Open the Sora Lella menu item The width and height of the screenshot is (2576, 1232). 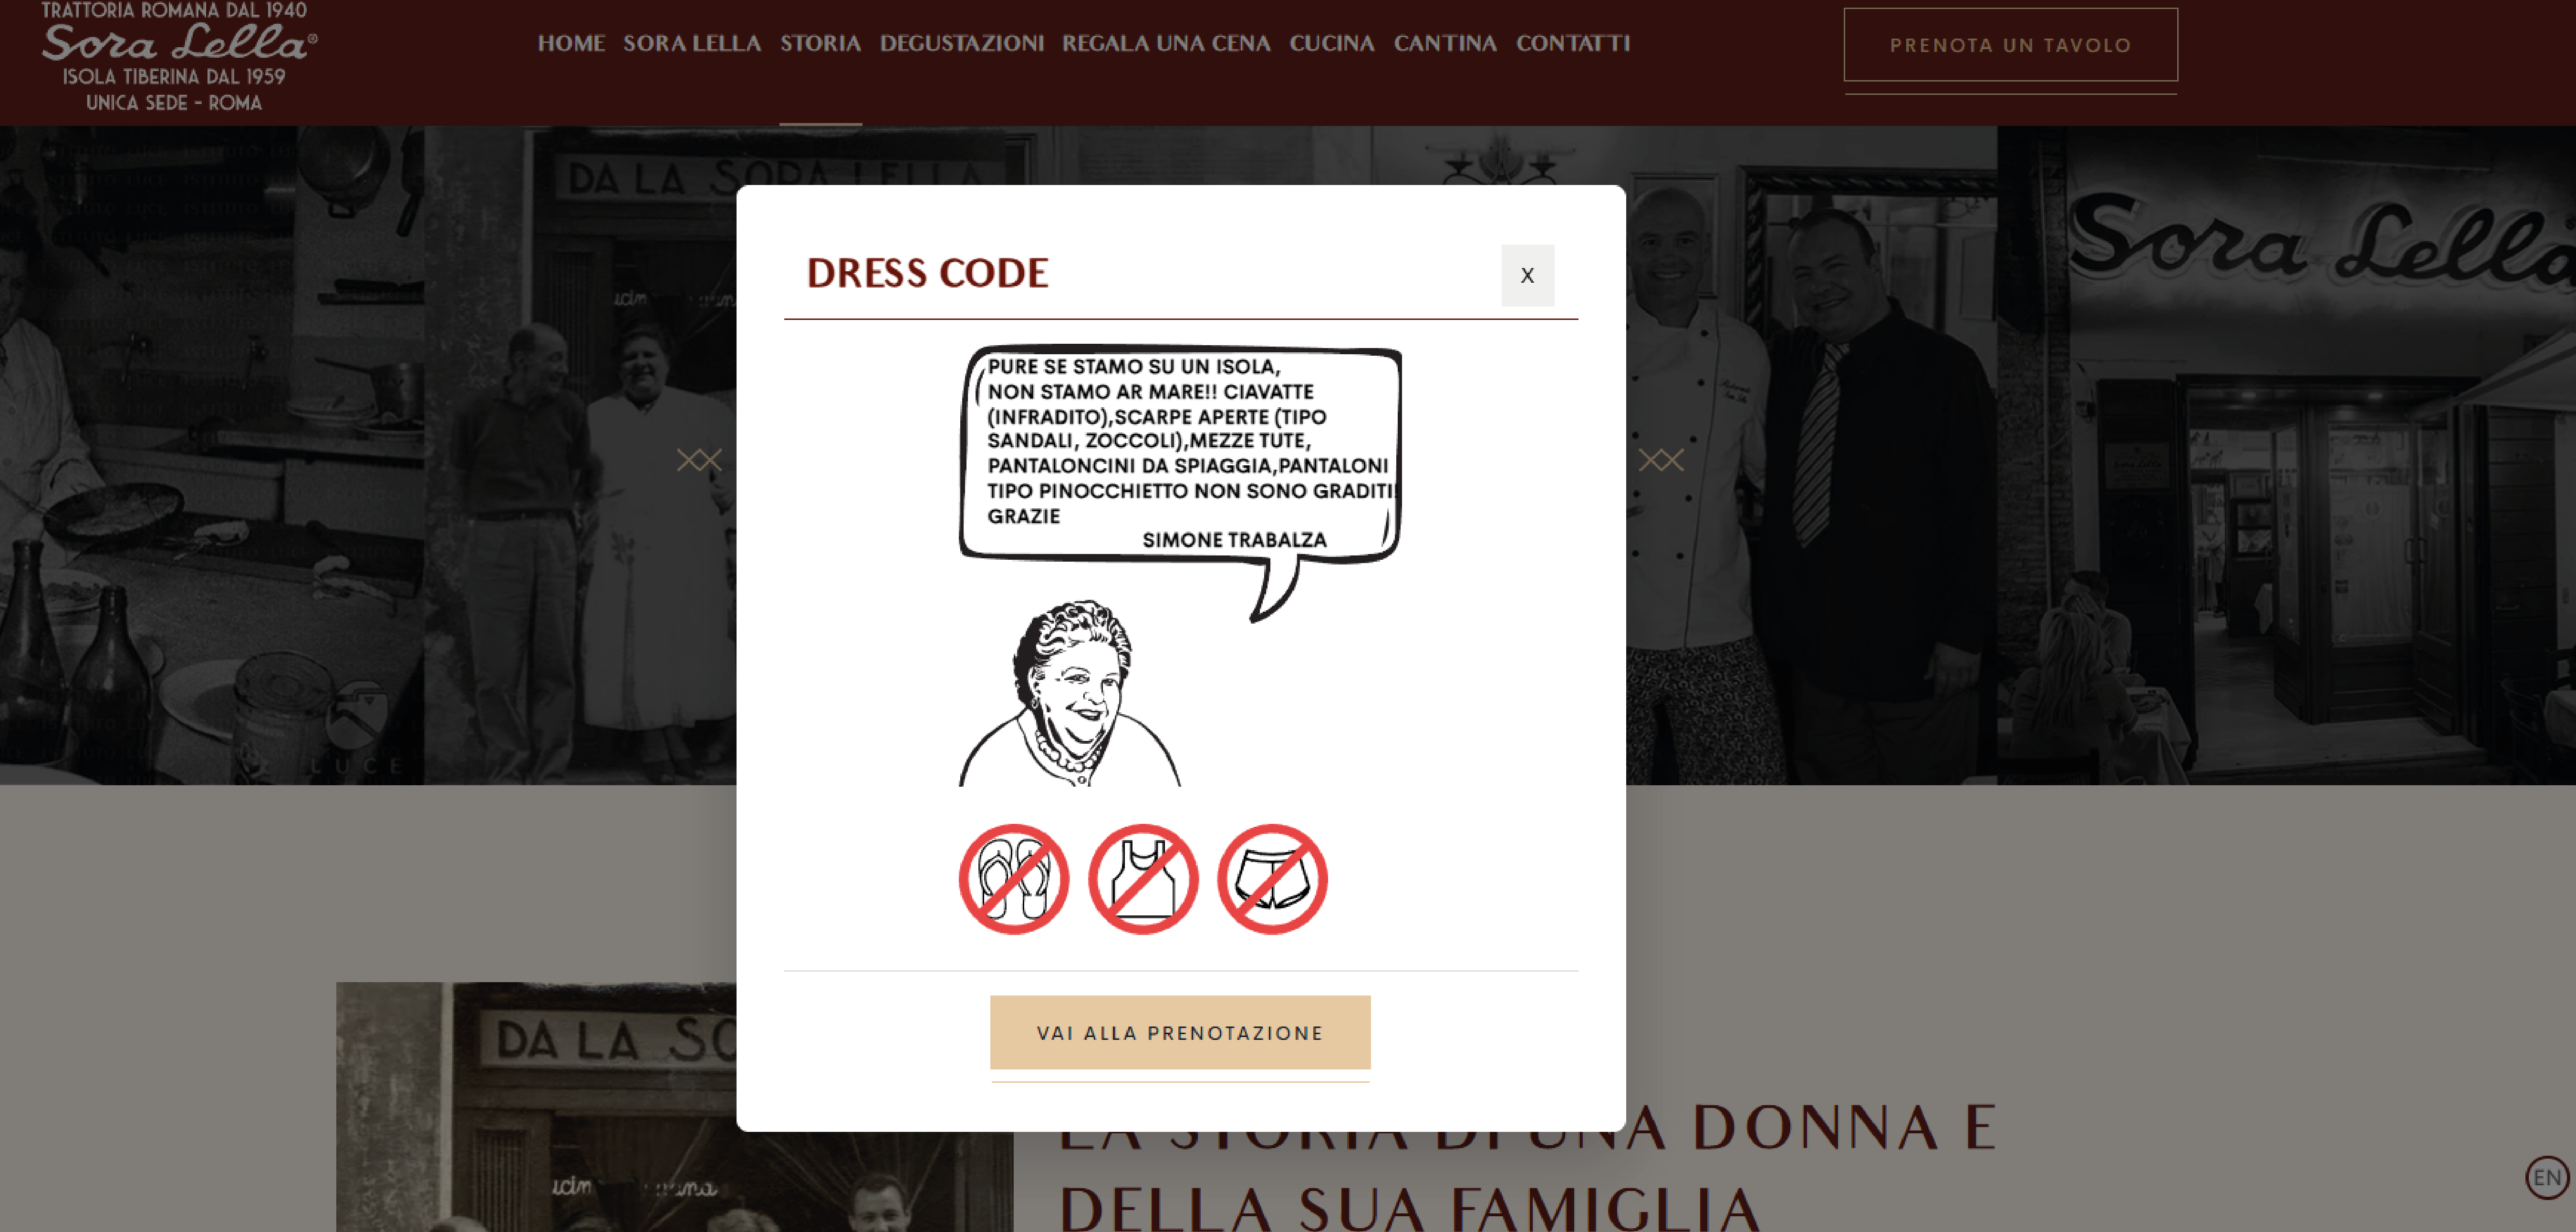click(x=692, y=43)
